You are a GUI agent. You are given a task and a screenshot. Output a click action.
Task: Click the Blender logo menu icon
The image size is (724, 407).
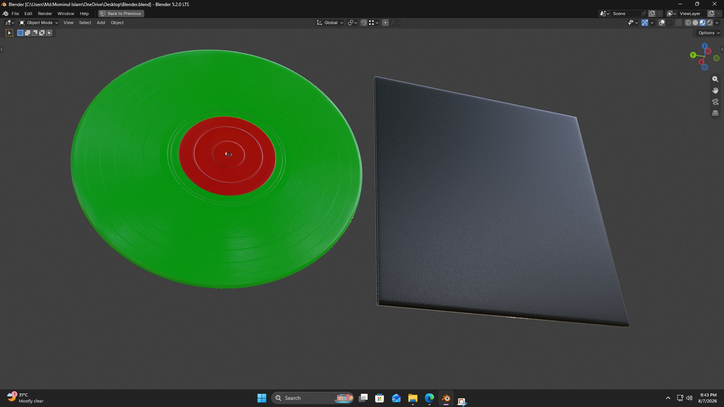point(5,14)
